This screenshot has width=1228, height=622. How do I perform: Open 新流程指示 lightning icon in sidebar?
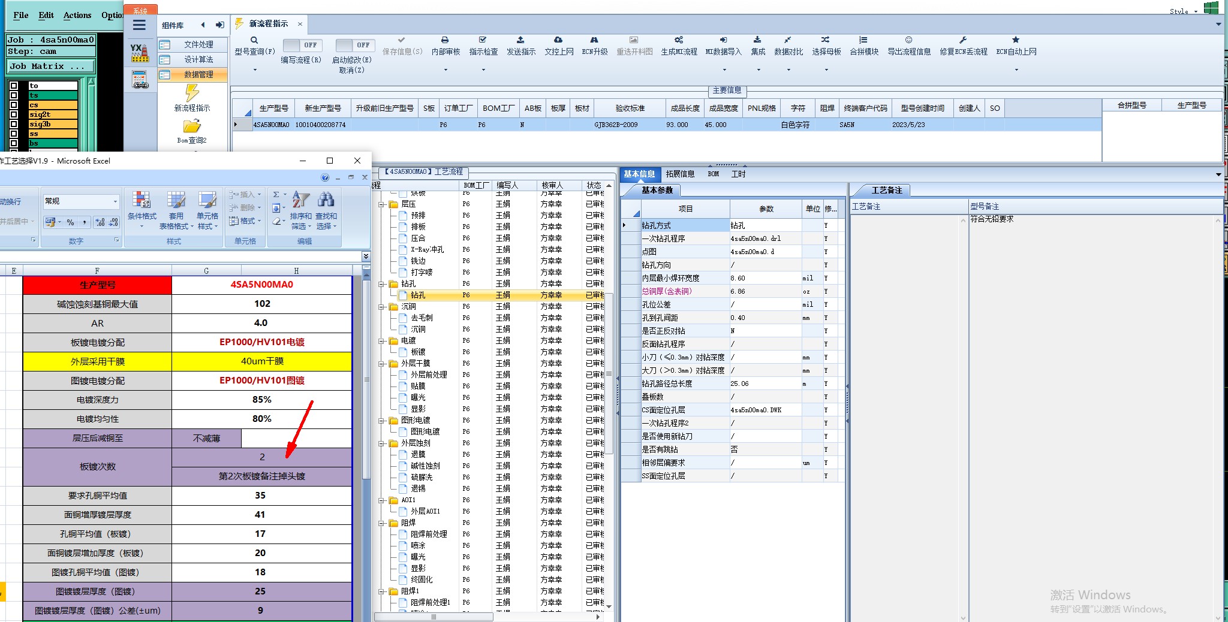(192, 93)
